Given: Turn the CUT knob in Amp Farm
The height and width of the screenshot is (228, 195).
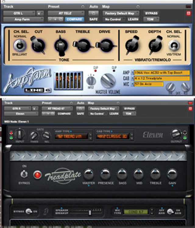Looking at the screenshot, I should coord(38,45).
